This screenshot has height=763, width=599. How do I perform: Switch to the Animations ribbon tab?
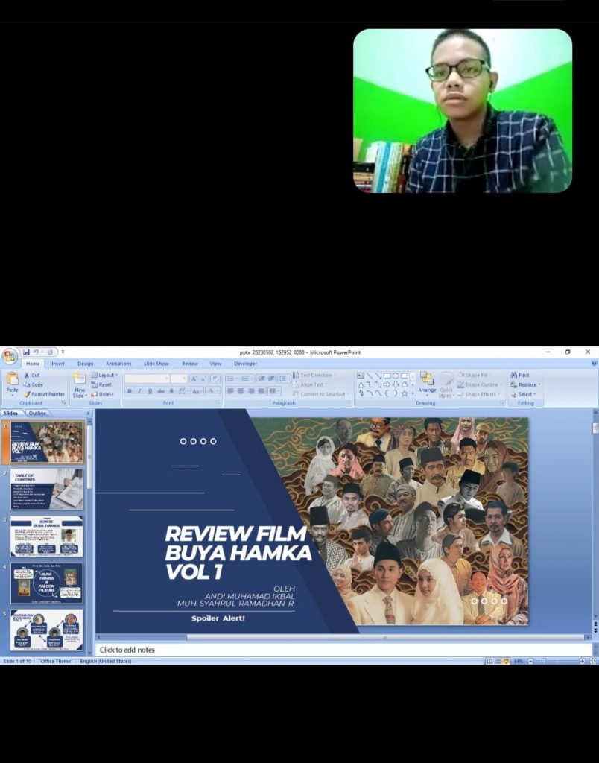pyautogui.click(x=118, y=364)
